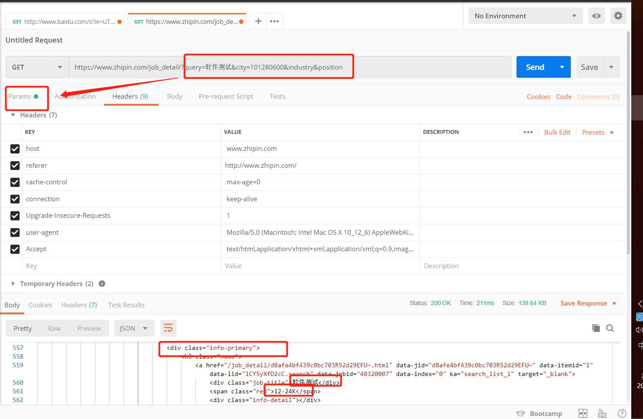Open the request Body tab
This screenshot has height=419, width=643.
pos(174,96)
